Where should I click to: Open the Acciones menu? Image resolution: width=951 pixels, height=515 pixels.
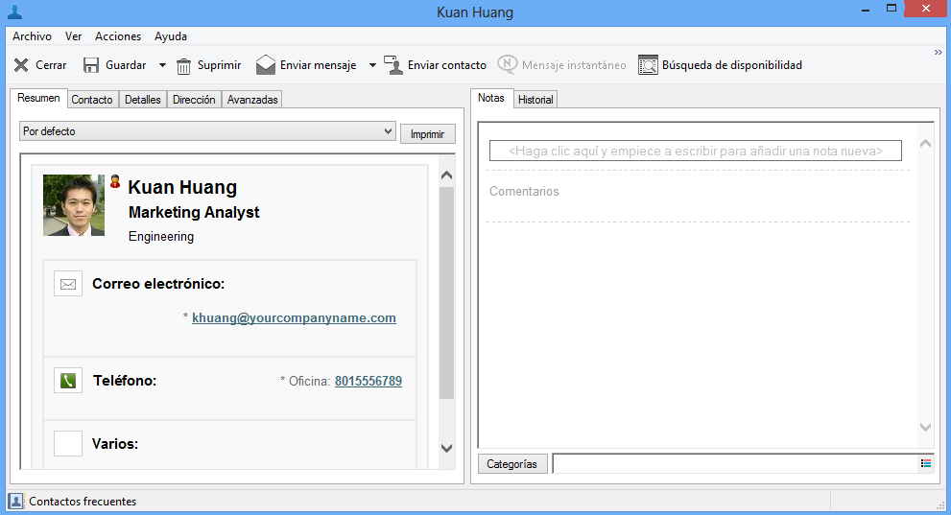tap(118, 36)
